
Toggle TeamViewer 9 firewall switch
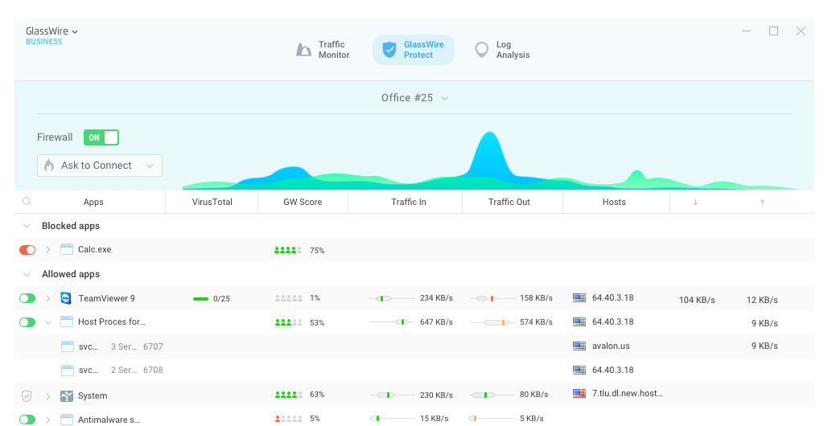[27, 298]
